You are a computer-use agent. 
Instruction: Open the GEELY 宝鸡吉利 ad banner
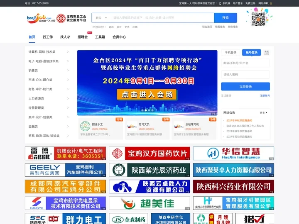point(66,170)
